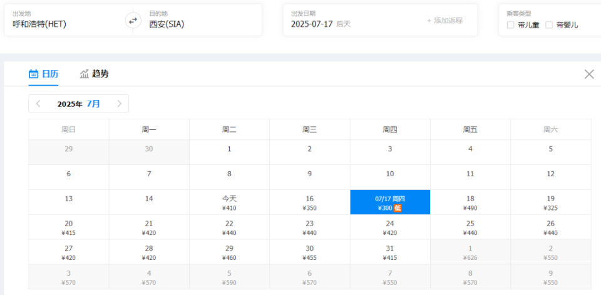This screenshot has width=601, height=295.
Task: Click the orange 低 low-price badge
Action: coord(398,208)
